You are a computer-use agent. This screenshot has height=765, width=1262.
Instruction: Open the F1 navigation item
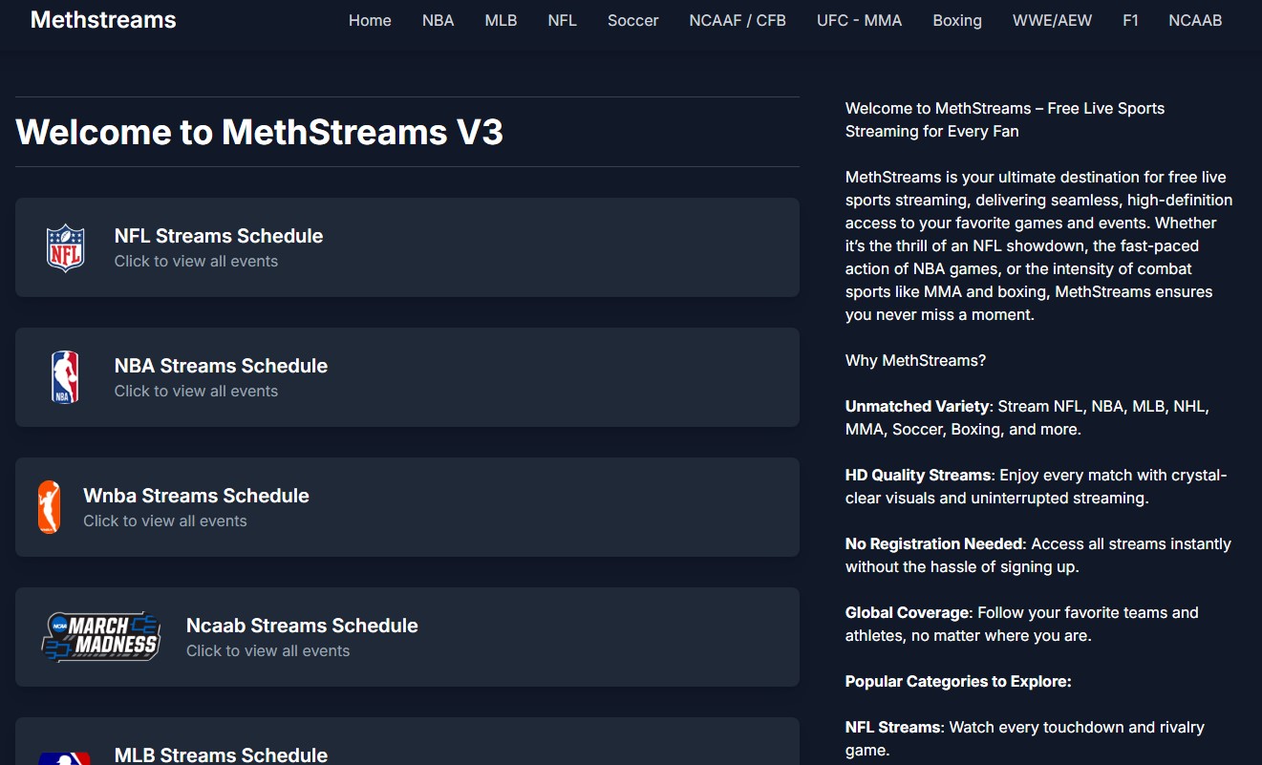(x=1130, y=20)
